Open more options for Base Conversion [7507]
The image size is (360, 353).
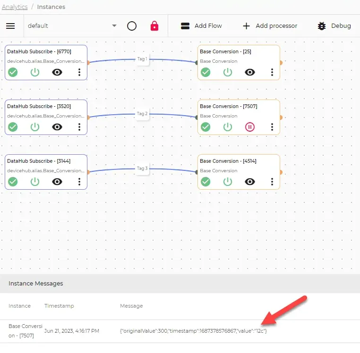[x=272, y=127]
